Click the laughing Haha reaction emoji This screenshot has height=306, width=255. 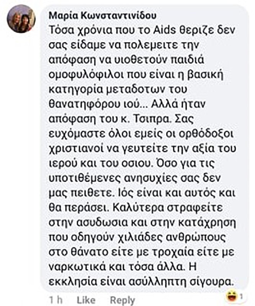click(232, 296)
